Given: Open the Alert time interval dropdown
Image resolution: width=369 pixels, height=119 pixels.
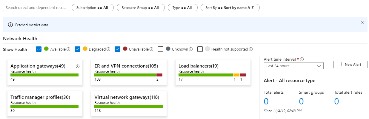Looking at the screenshot, I should [x=294, y=66].
